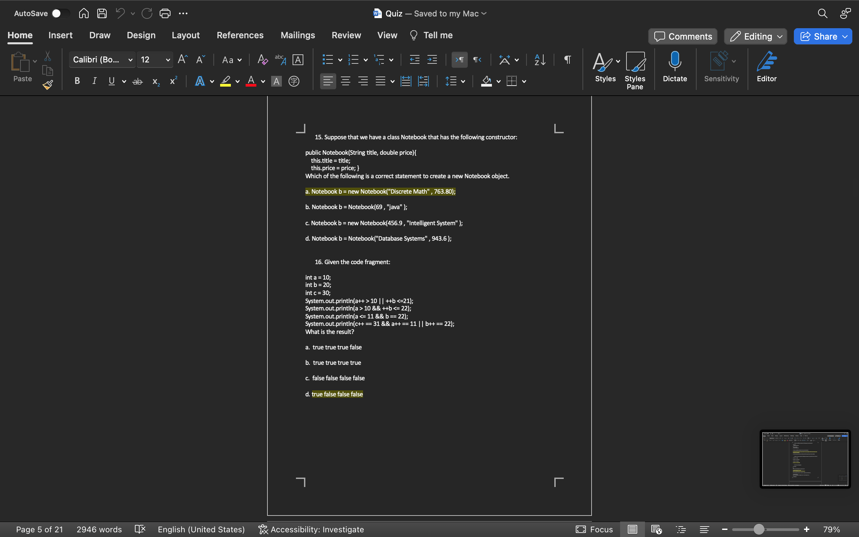Click the zoom slider handle

point(759,529)
